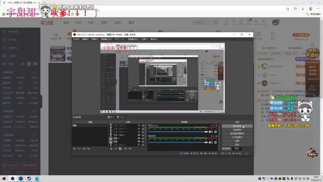Screen dimensions: 323x182
Task: Adjust 桌面音频 volume slider
Action: pyautogui.click(x=178, y=142)
